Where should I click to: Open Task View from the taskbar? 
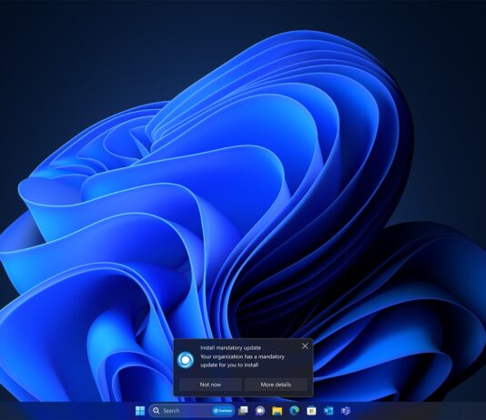tap(243, 411)
